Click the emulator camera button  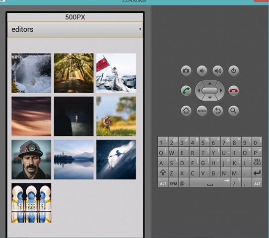pos(186,70)
